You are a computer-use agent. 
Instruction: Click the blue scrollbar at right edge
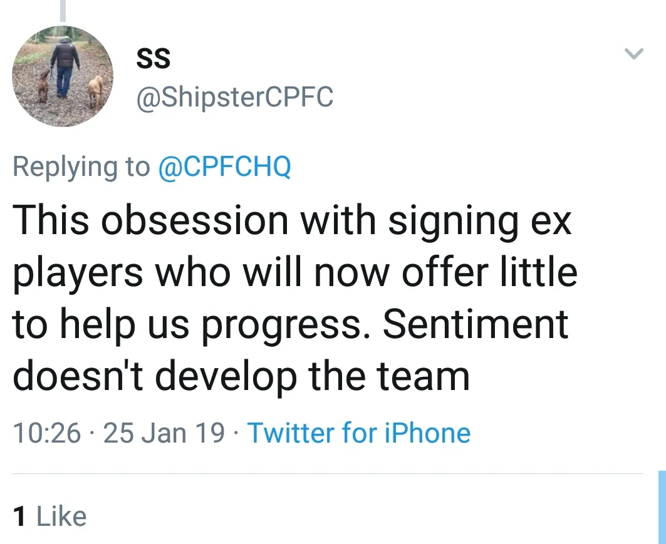coord(662,507)
